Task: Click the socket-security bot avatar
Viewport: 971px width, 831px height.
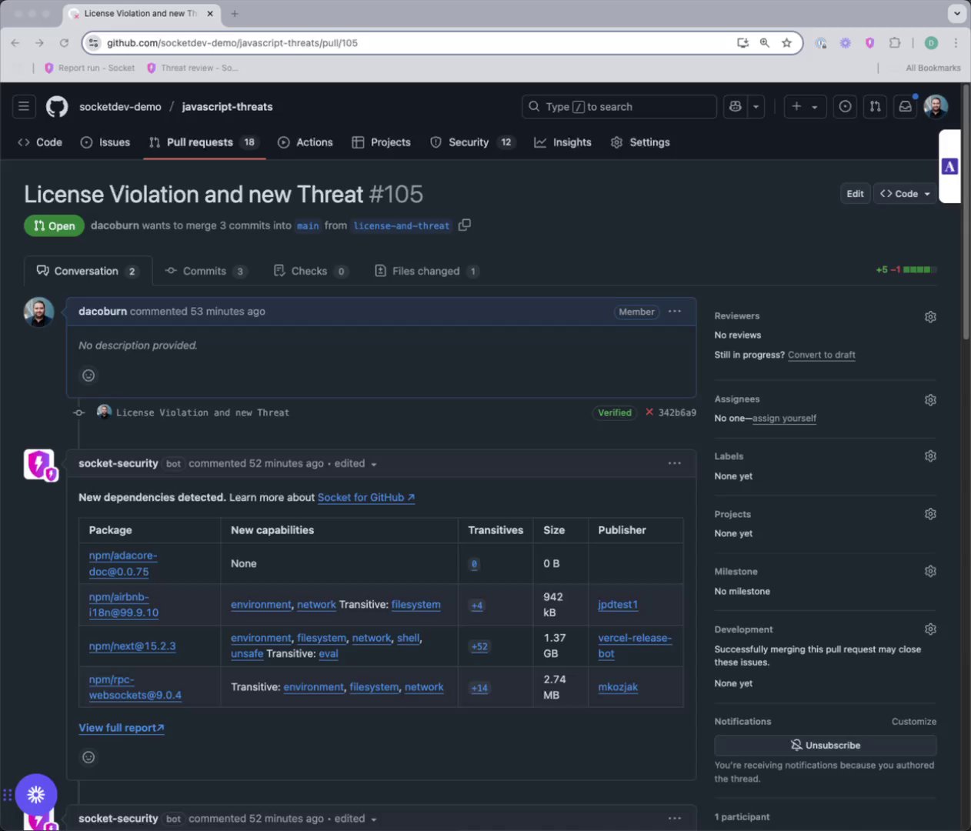Action: 39,465
